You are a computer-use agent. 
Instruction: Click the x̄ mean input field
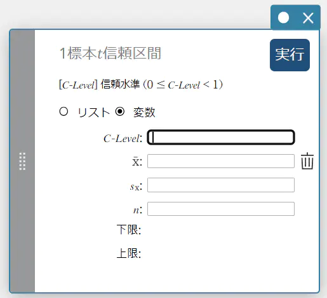221,161
